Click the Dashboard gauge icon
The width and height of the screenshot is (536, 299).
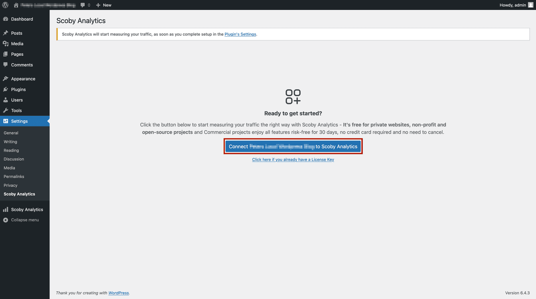coord(5,19)
